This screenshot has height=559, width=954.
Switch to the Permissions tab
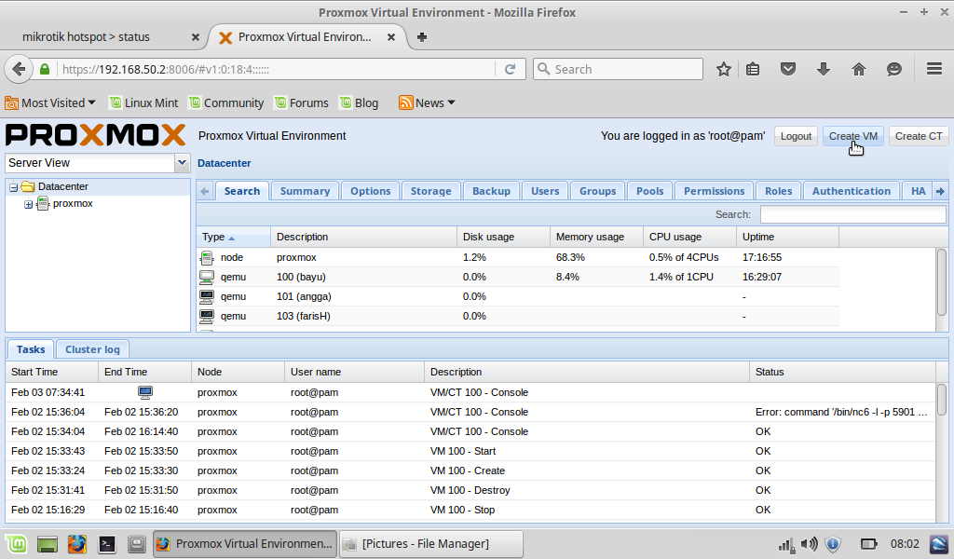point(714,191)
